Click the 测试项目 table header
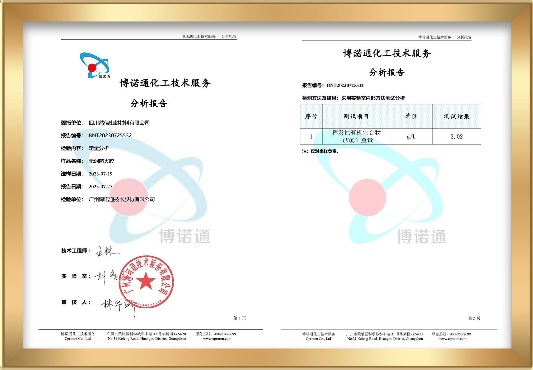 pos(356,116)
